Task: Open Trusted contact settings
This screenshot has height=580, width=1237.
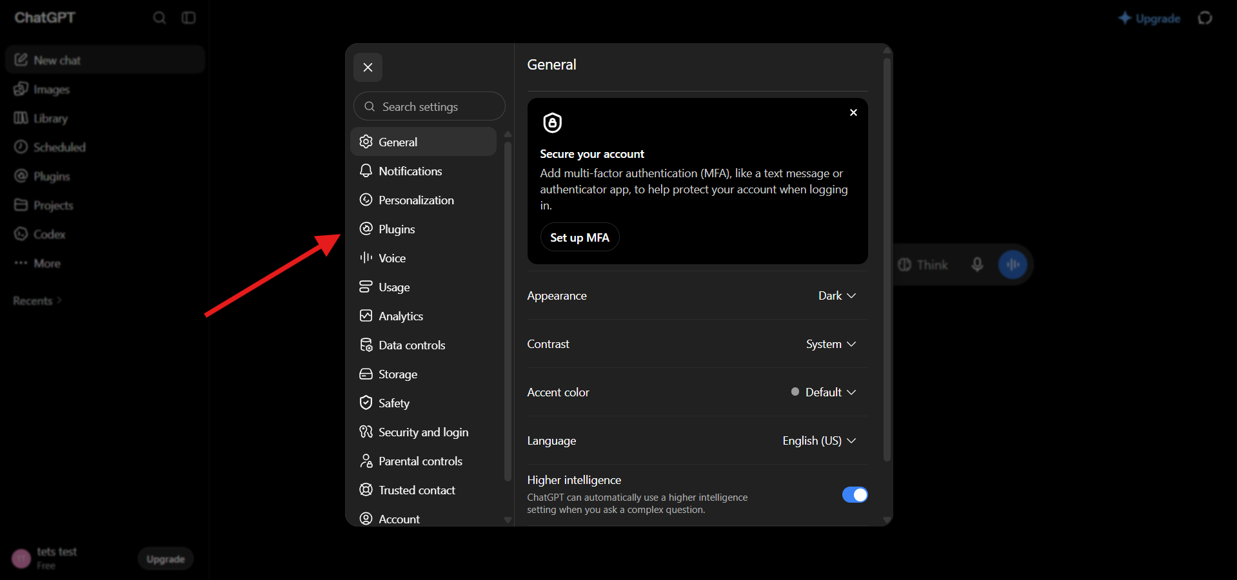Action: coord(423,490)
